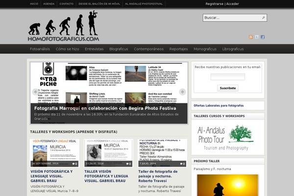Open Desde el balcón de mi móvil
This screenshot has height=196, width=294.
point(99,4)
